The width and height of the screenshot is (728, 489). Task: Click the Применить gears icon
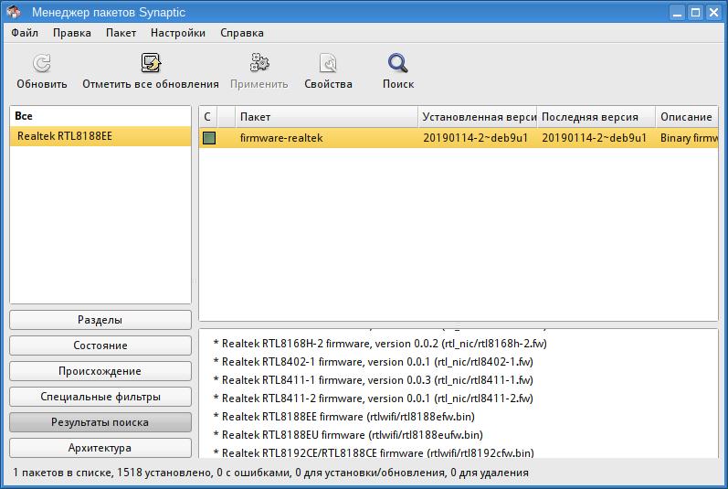tap(259, 63)
